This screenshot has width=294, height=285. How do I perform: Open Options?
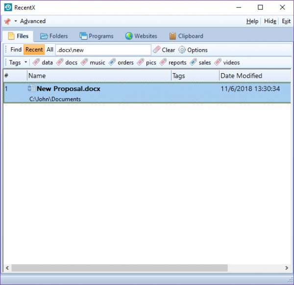click(193, 50)
